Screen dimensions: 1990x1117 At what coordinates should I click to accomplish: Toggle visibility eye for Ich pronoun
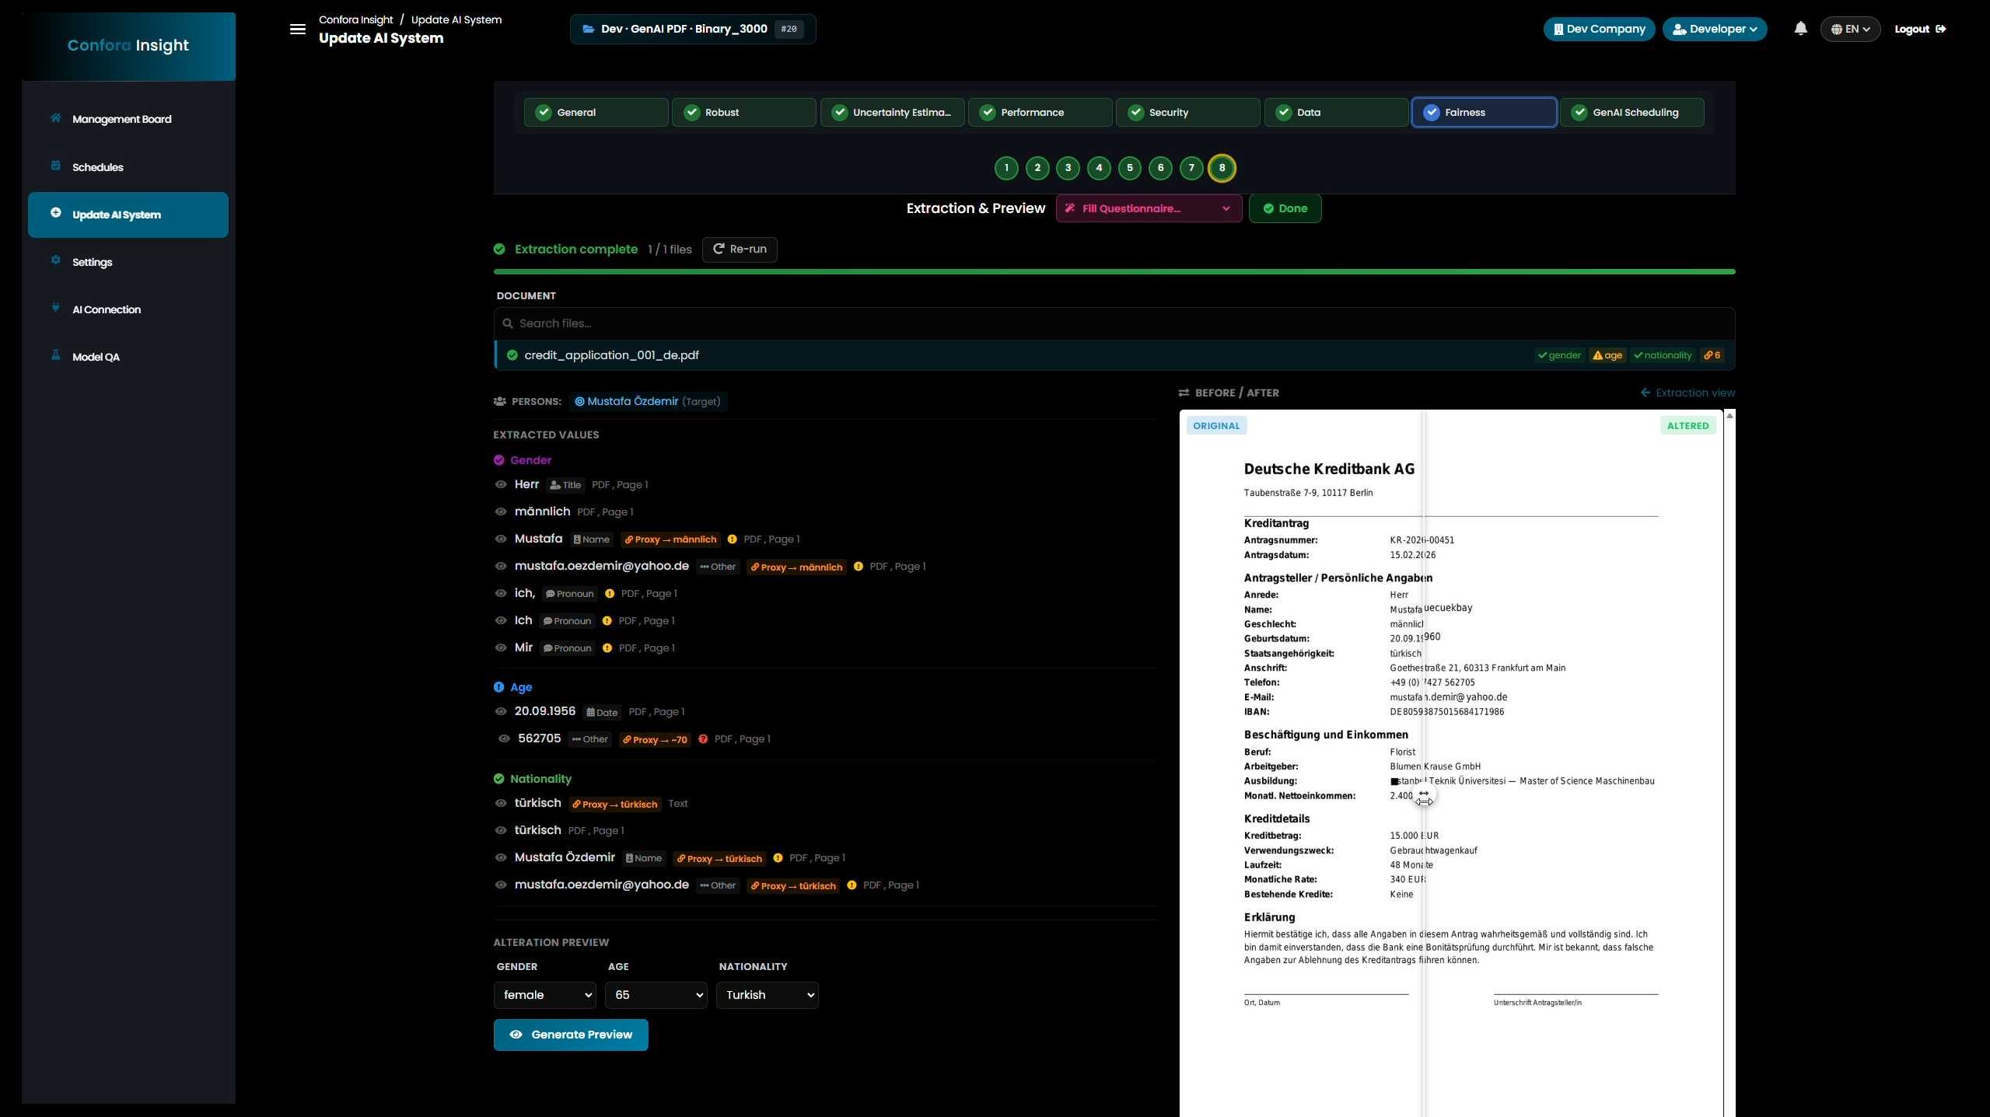coord(501,620)
